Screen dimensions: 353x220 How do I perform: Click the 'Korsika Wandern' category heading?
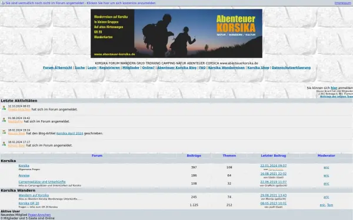(18, 190)
